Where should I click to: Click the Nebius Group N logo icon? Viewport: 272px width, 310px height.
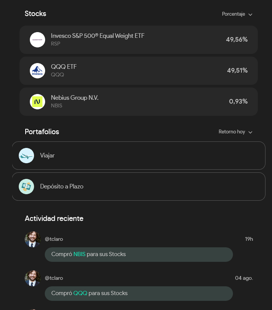[37, 102]
